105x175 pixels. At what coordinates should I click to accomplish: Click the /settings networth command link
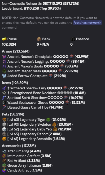pyautogui.click(x=87, y=23)
